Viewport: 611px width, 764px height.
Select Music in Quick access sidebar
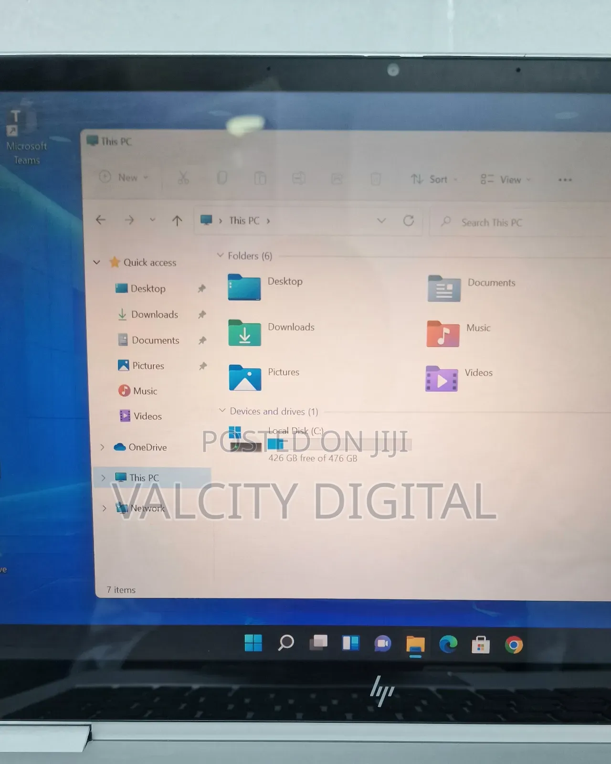pos(138,391)
